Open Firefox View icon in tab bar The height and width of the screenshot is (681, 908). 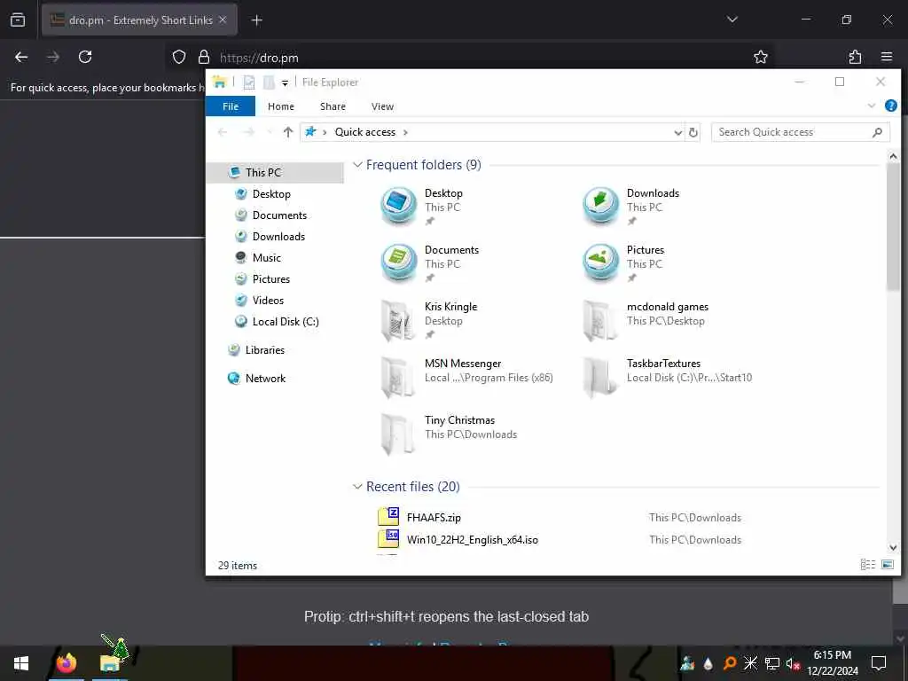pos(18,20)
